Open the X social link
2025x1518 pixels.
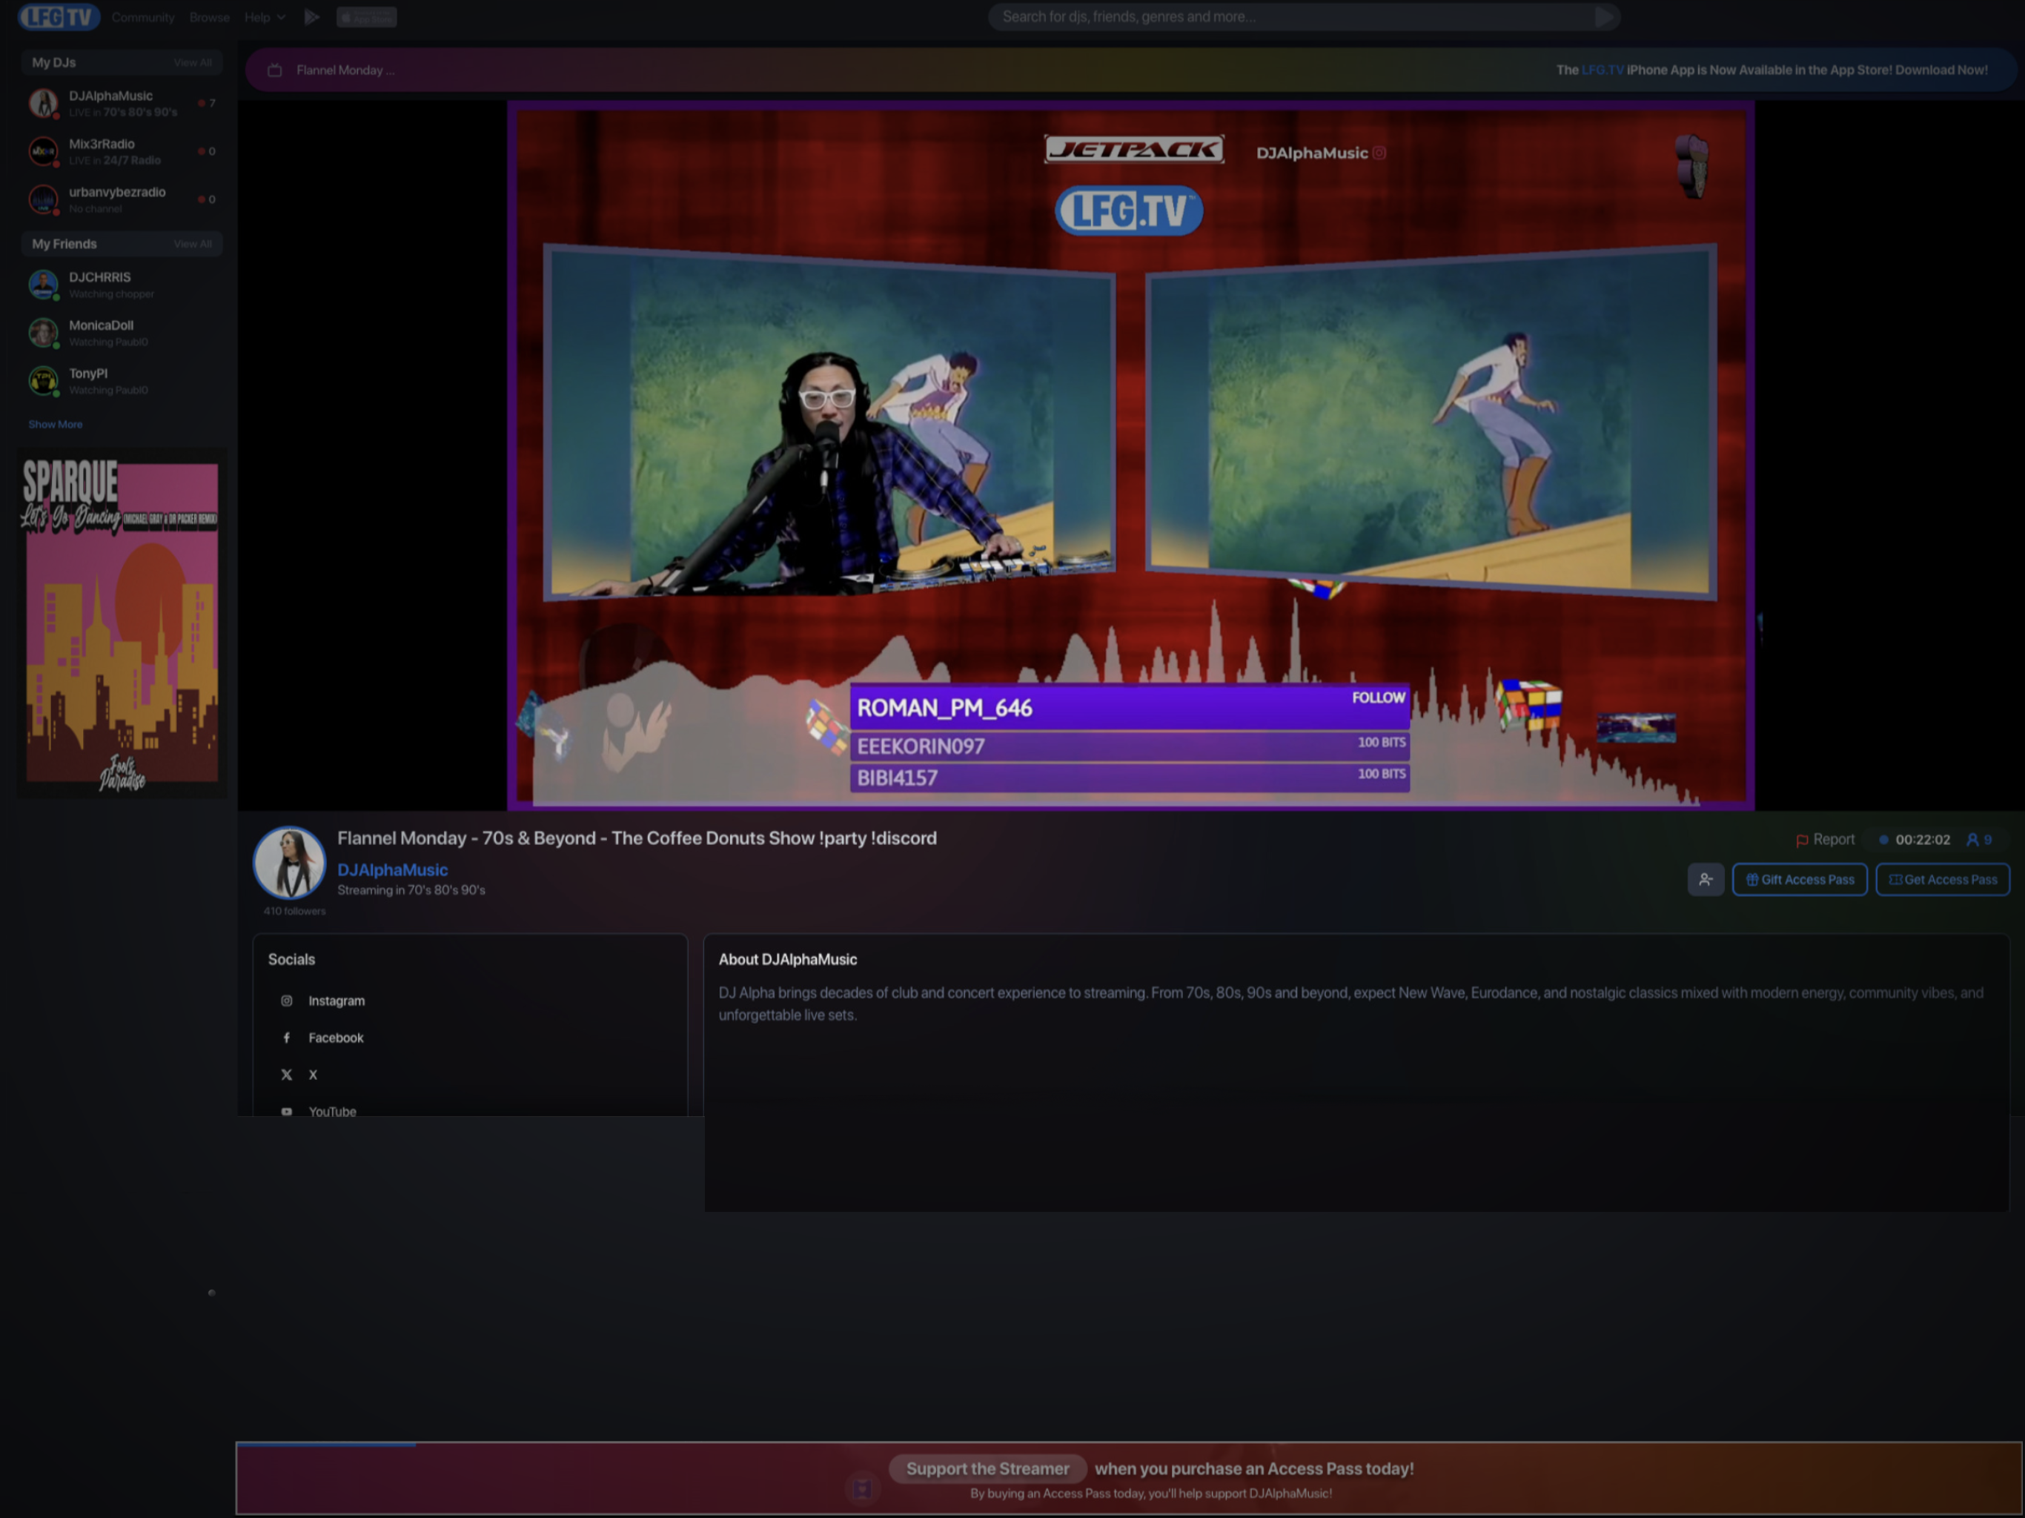(312, 1075)
